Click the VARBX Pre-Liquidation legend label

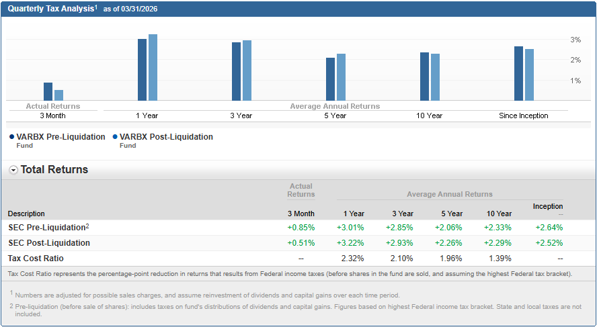61,137
